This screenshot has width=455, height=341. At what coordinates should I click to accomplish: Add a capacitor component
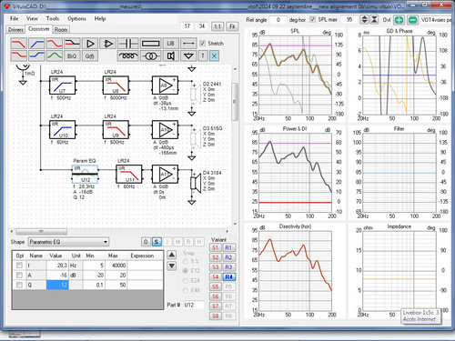[128, 44]
